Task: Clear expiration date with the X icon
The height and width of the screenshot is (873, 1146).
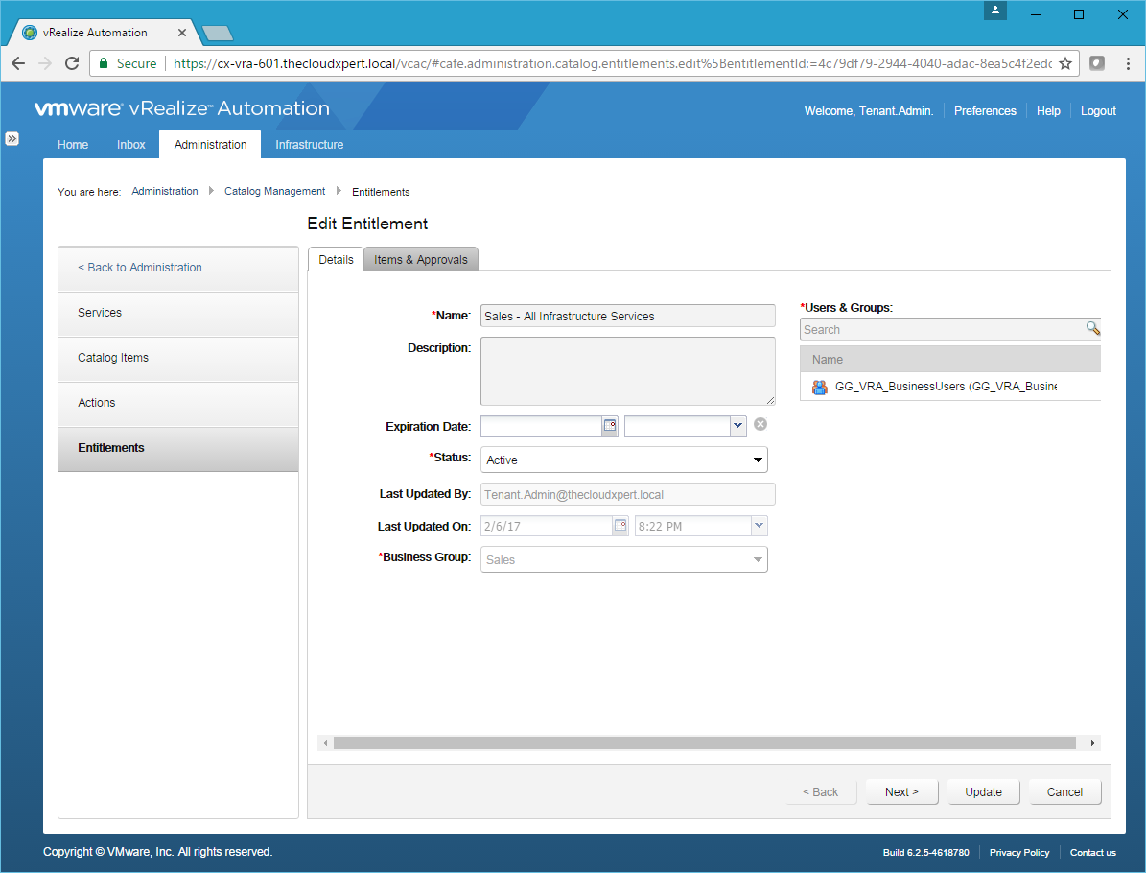Action: click(x=760, y=425)
